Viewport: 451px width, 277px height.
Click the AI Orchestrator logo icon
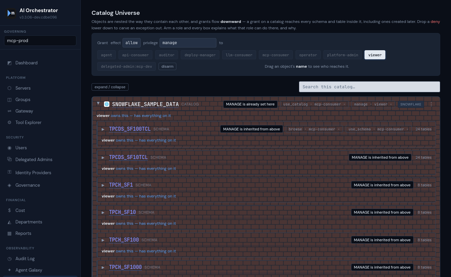[11, 13]
